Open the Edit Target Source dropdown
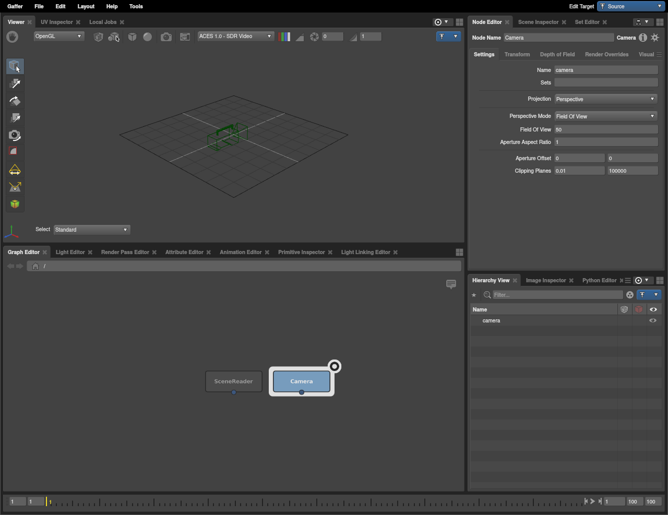This screenshot has width=668, height=515. coord(631,6)
